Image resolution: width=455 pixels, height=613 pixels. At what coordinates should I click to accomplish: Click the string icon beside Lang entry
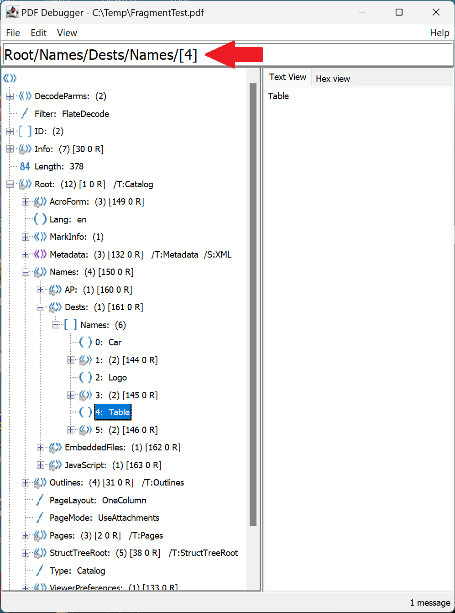point(40,219)
